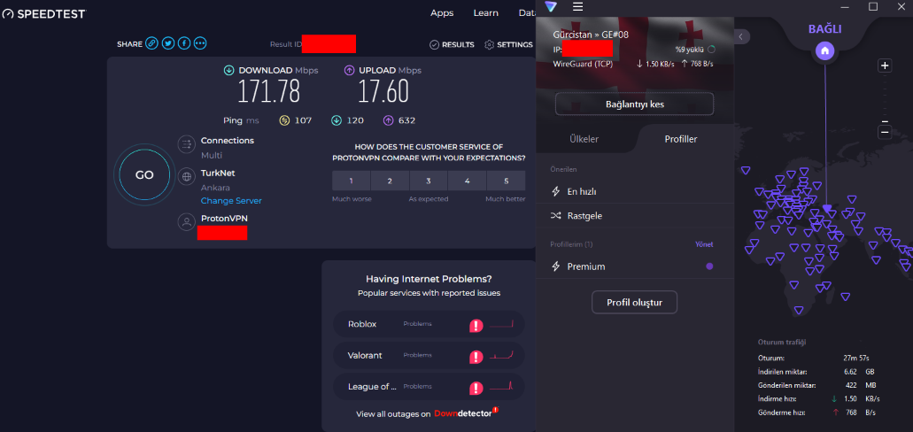The width and height of the screenshot is (913, 432).
Task: Open the Roblox problems row
Action: pyautogui.click(x=429, y=324)
